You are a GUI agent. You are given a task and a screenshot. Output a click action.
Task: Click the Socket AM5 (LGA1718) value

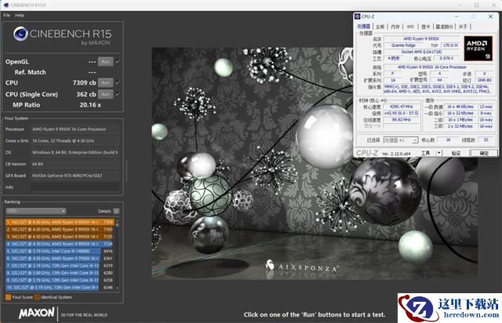[x=421, y=52]
